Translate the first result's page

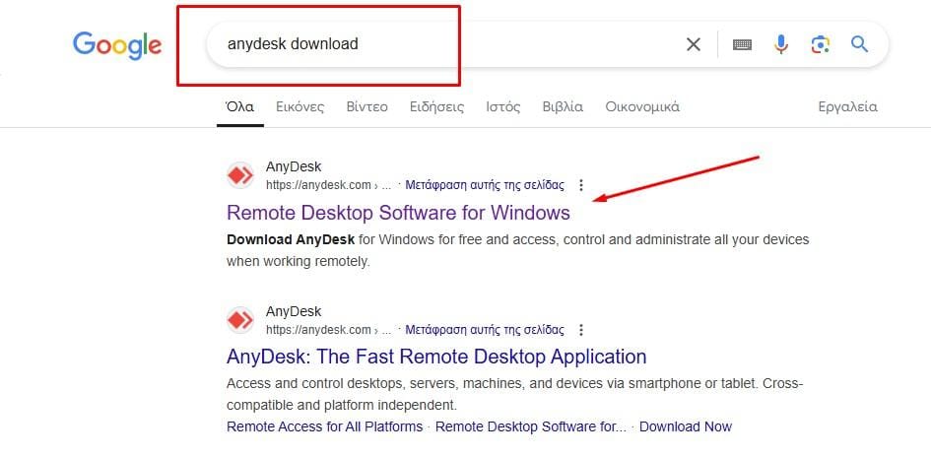pyautogui.click(x=485, y=185)
